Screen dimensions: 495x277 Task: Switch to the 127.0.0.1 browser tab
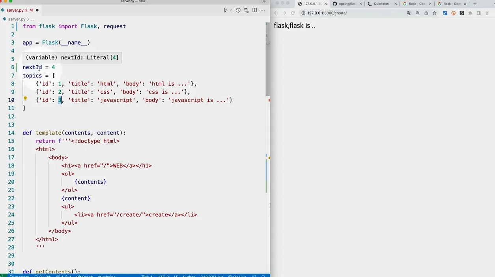(312, 4)
